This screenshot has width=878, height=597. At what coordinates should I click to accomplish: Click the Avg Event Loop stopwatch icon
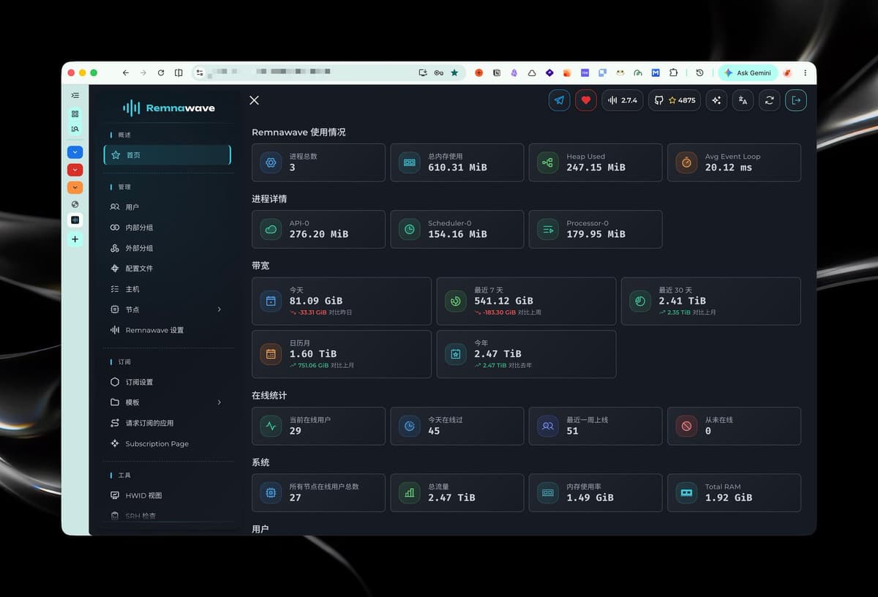(686, 162)
